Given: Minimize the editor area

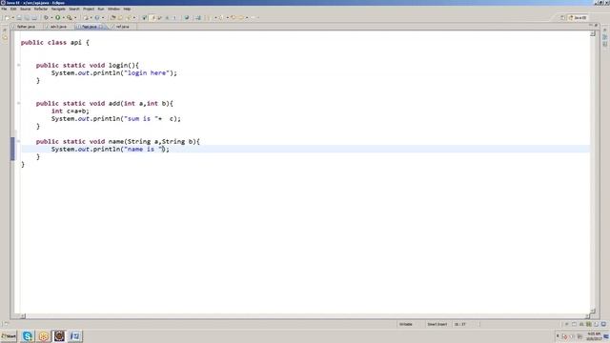Looking at the screenshot, I should coord(591,26).
